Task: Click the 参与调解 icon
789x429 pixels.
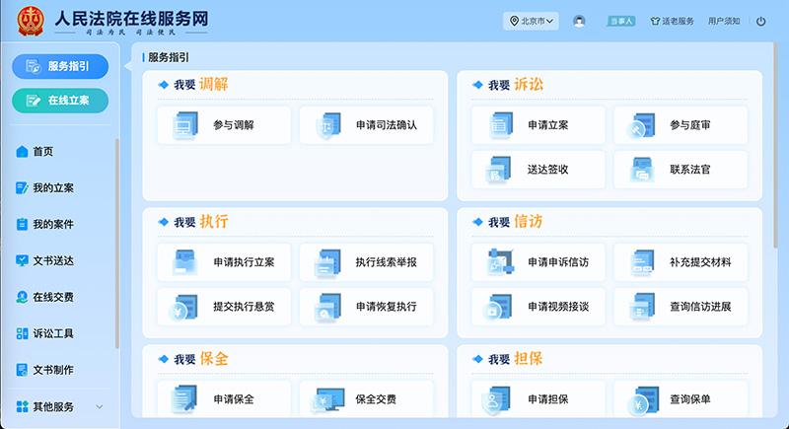Action: click(185, 126)
